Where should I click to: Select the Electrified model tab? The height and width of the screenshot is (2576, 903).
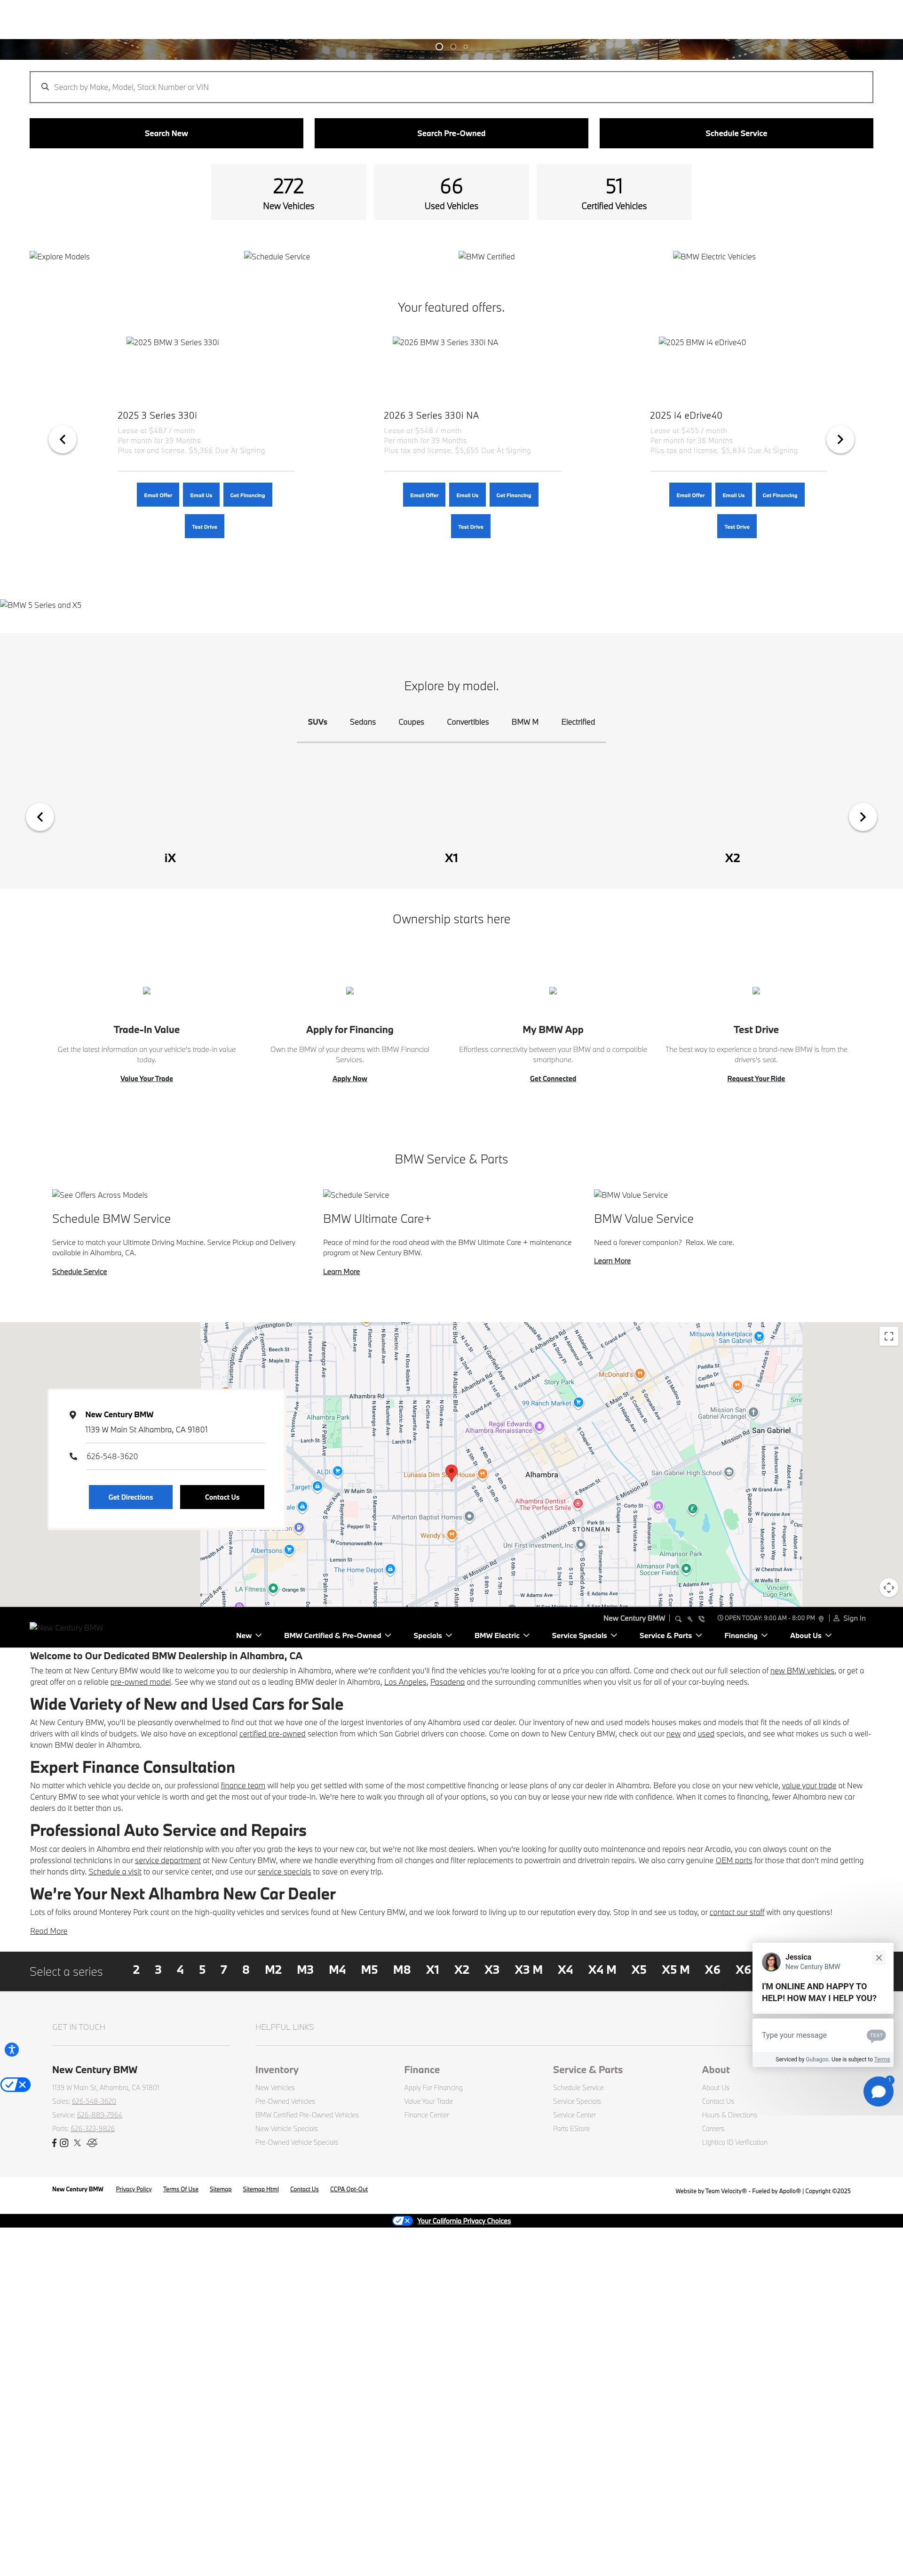click(x=578, y=722)
